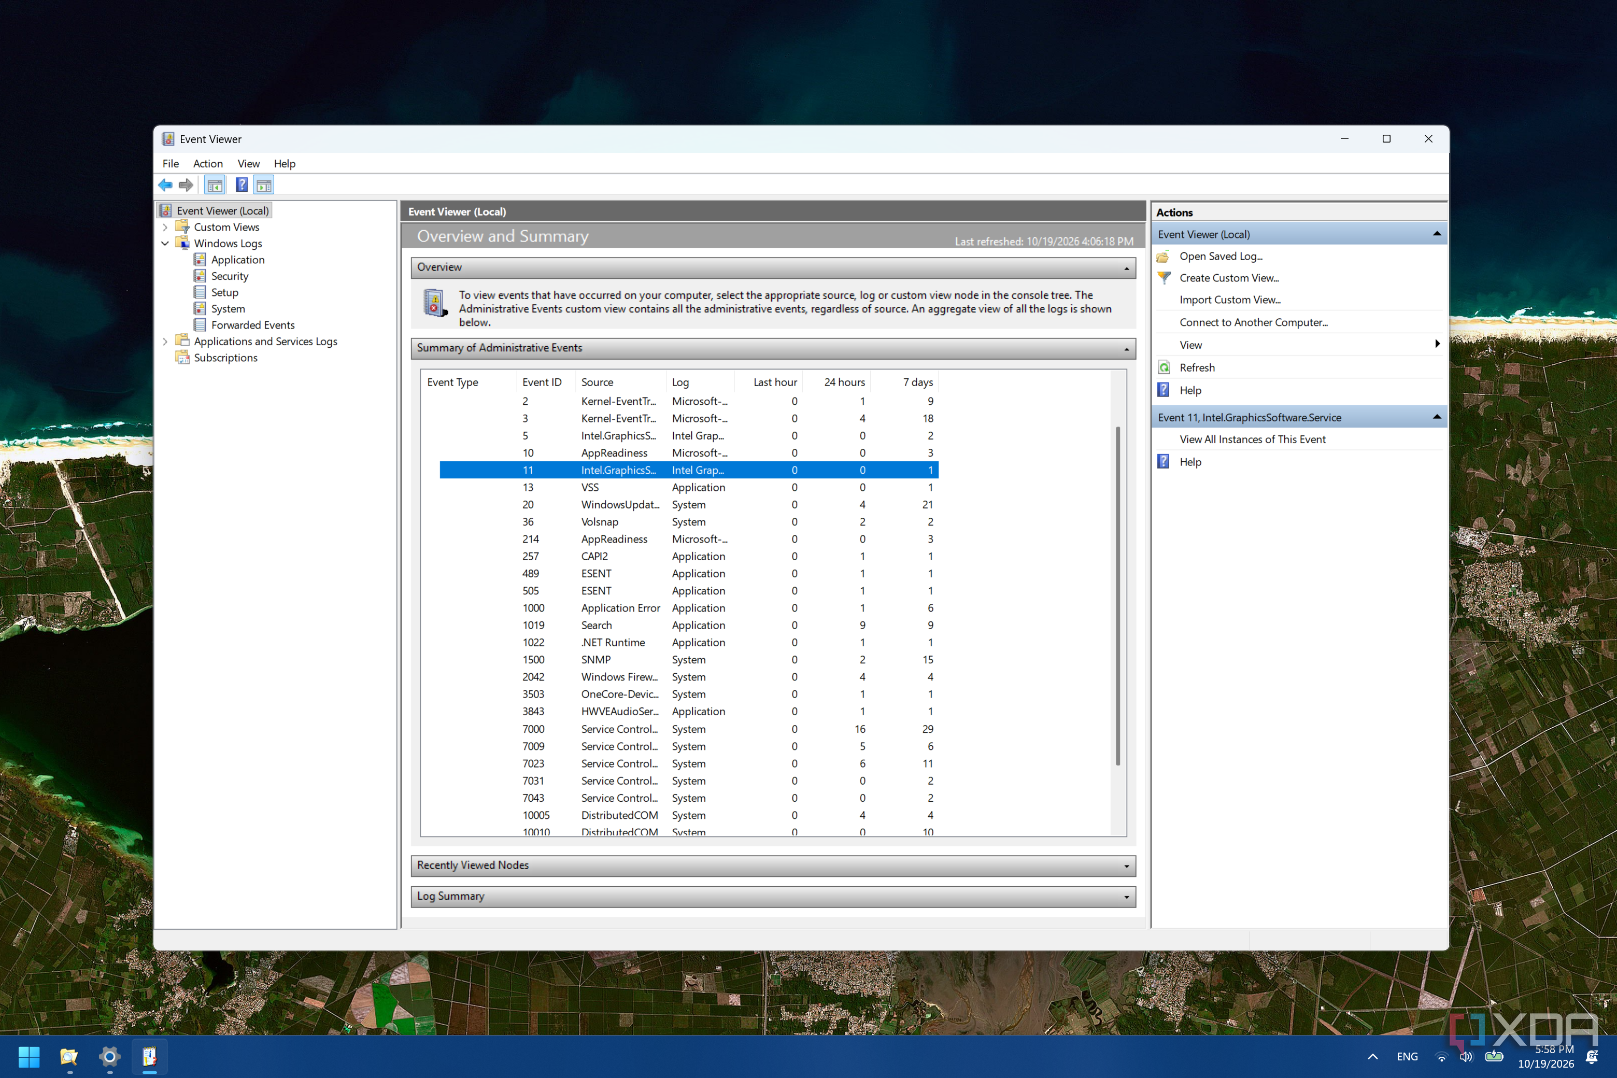Click Import Custom View action
Viewport: 1617px width, 1078px height.
click(1230, 301)
